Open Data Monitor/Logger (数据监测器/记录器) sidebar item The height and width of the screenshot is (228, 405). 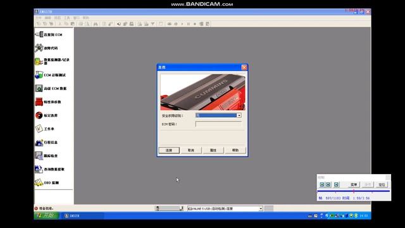pos(53,61)
